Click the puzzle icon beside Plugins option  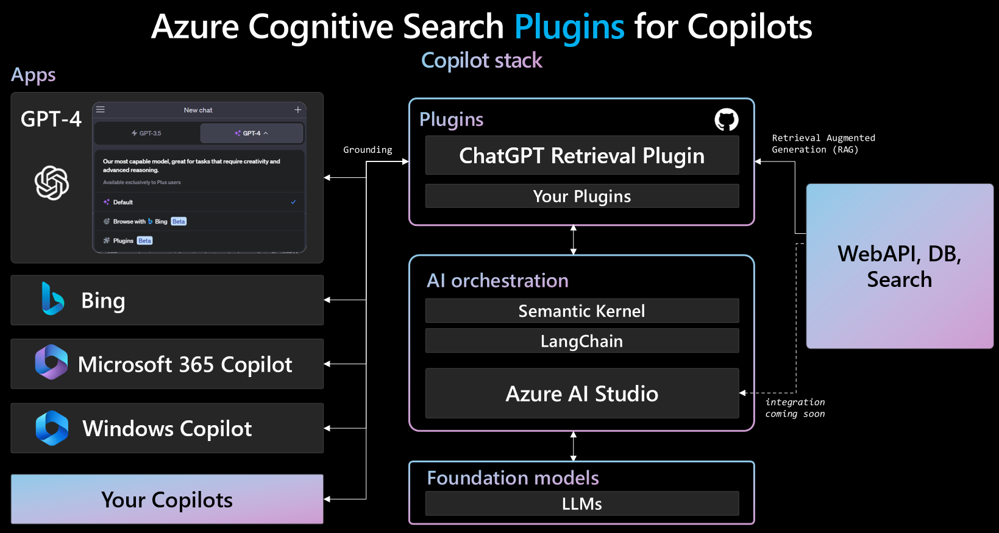(x=107, y=241)
